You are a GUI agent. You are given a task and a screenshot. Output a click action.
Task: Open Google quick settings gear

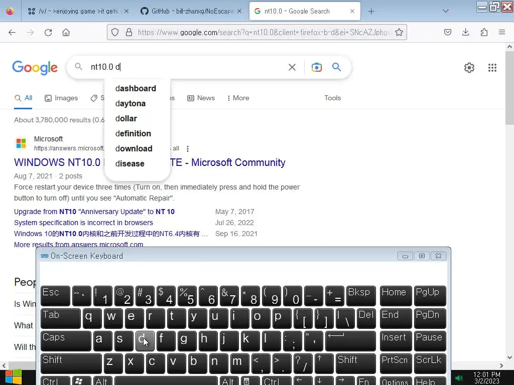point(469,68)
